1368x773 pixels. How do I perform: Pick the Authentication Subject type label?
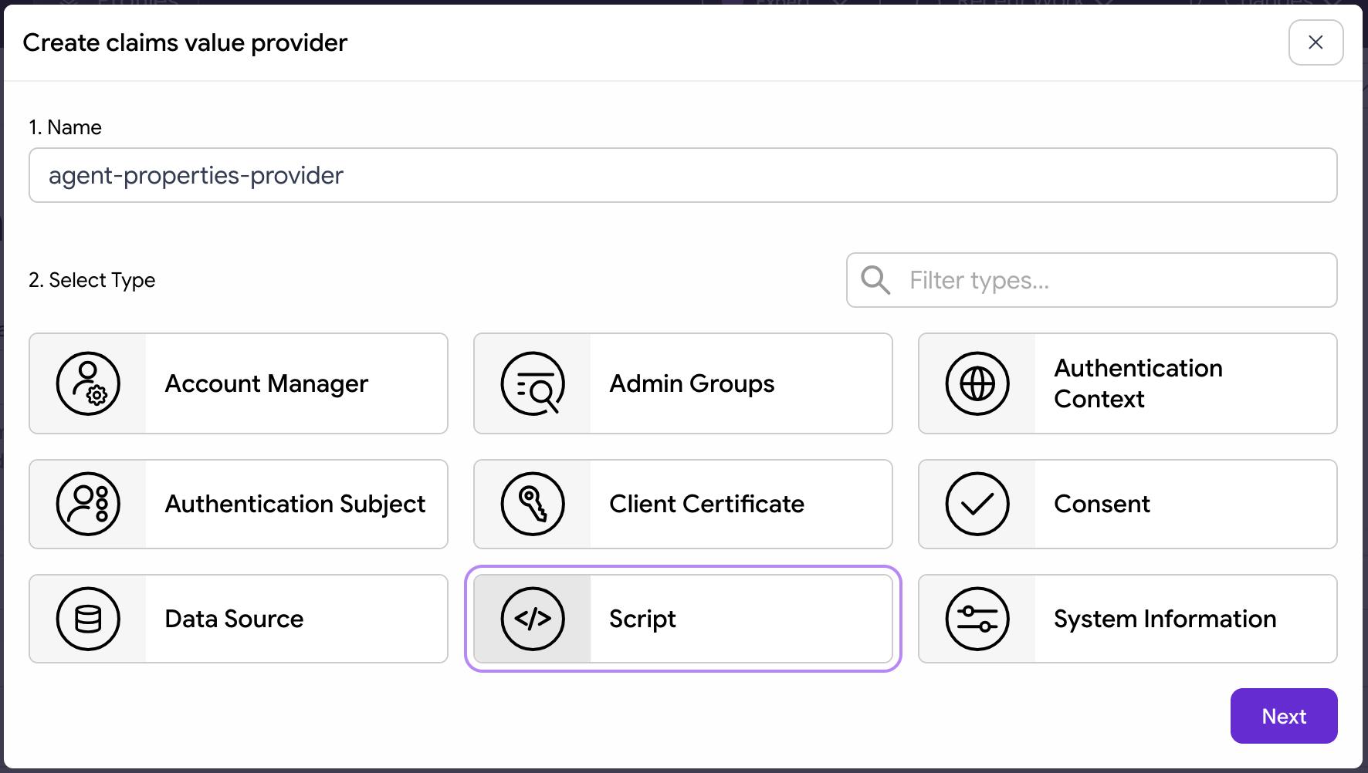click(295, 504)
